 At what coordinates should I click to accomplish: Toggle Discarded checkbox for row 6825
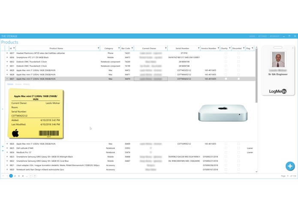click(238, 148)
